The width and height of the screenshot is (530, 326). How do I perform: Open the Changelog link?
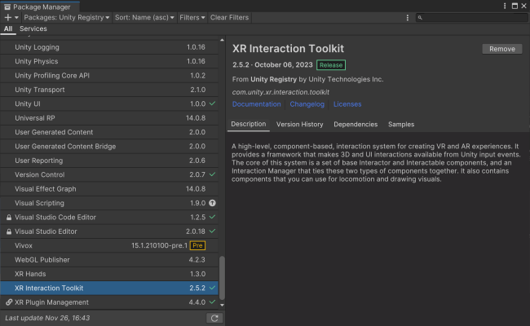click(x=307, y=104)
